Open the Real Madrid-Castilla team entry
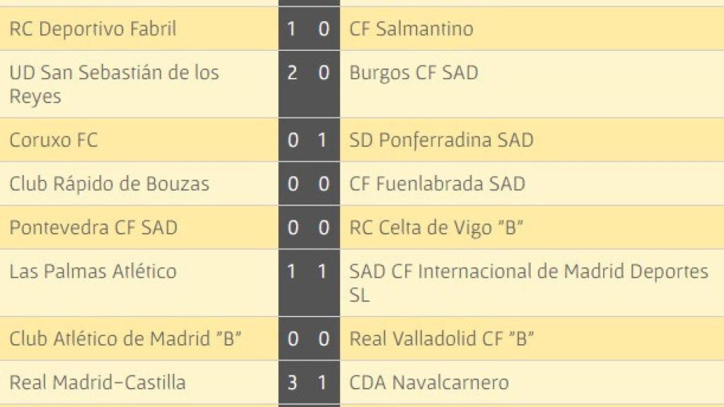 (x=98, y=382)
